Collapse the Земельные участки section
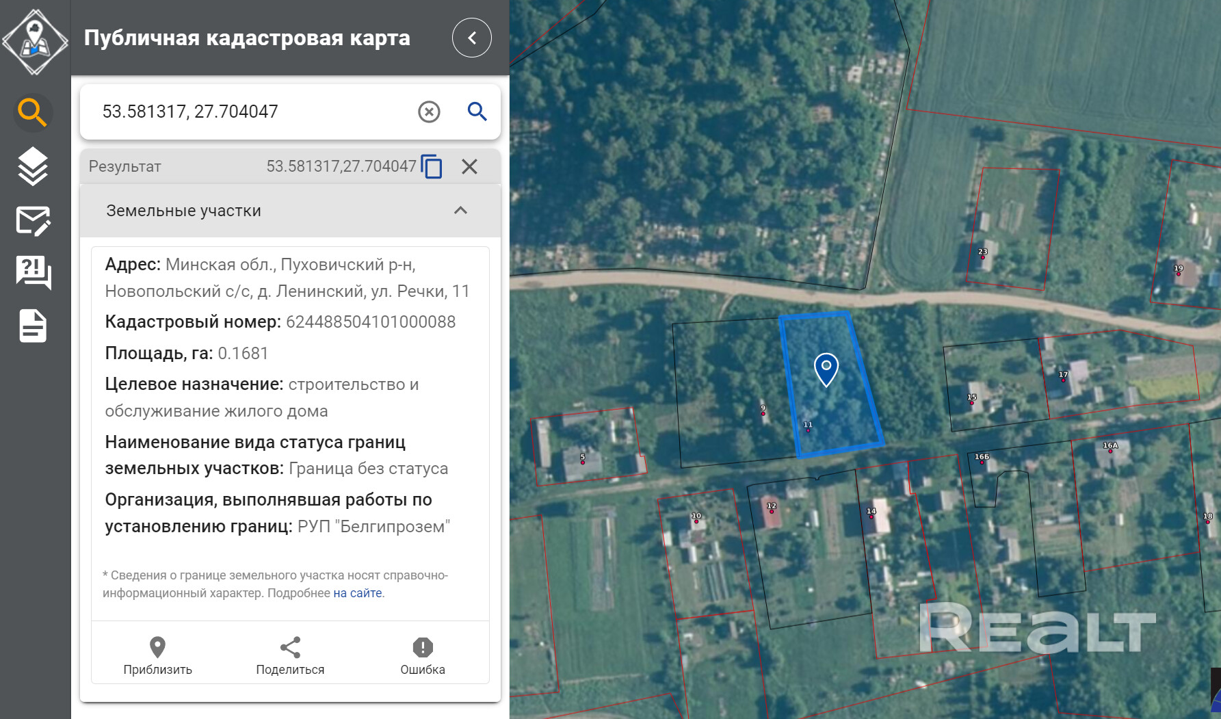This screenshot has width=1221, height=719. (460, 211)
